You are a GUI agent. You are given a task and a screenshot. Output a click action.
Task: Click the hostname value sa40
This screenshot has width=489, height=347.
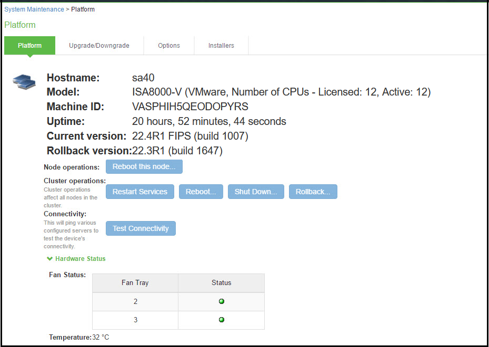(x=143, y=78)
